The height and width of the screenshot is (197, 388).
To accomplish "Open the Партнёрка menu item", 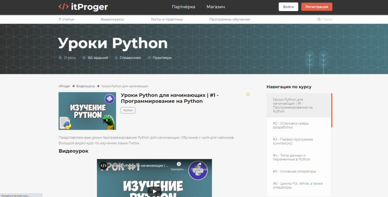I will [x=183, y=7].
